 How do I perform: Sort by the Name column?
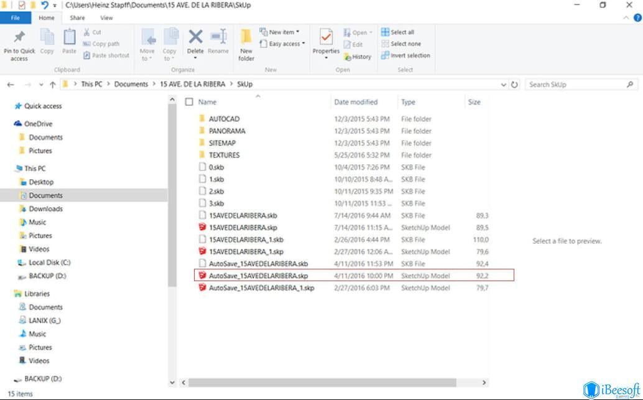coord(207,102)
